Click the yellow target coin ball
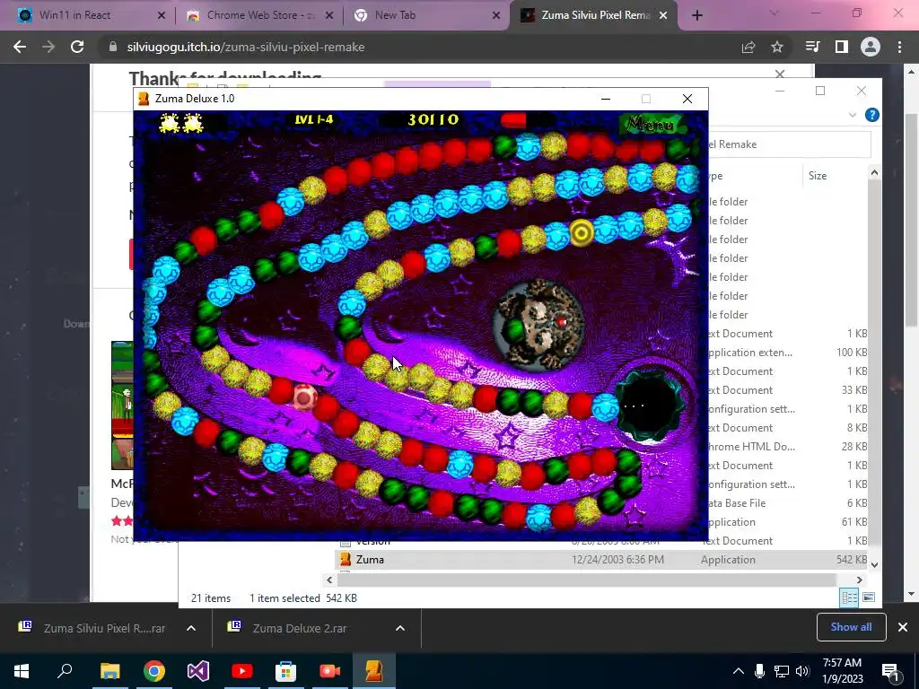Image resolution: width=919 pixels, height=689 pixels. (582, 233)
